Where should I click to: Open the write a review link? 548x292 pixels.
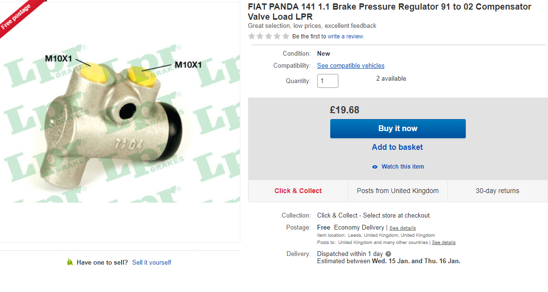coord(346,36)
